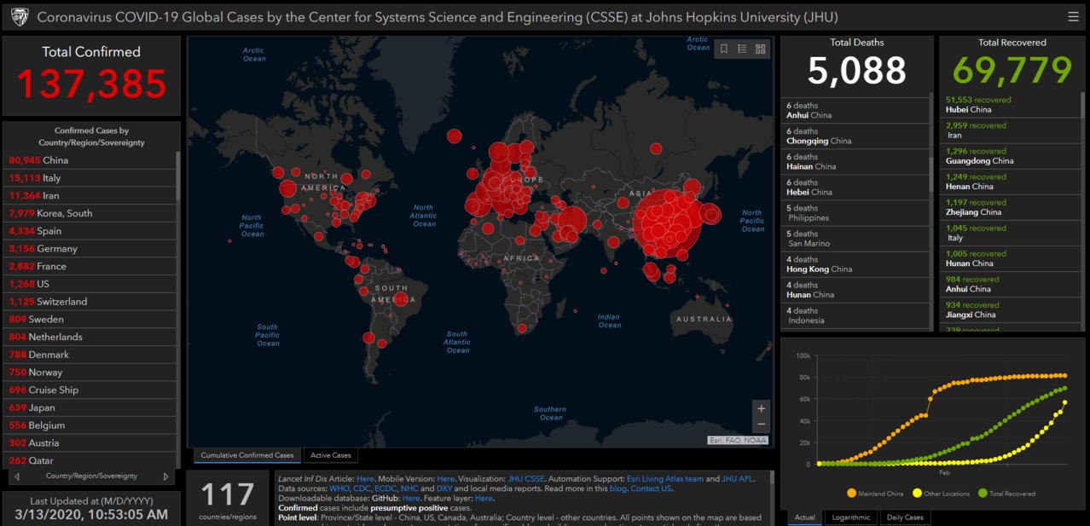Toggle Other Locations series in chart legend
This screenshot has height=526, width=1090.
click(x=942, y=493)
